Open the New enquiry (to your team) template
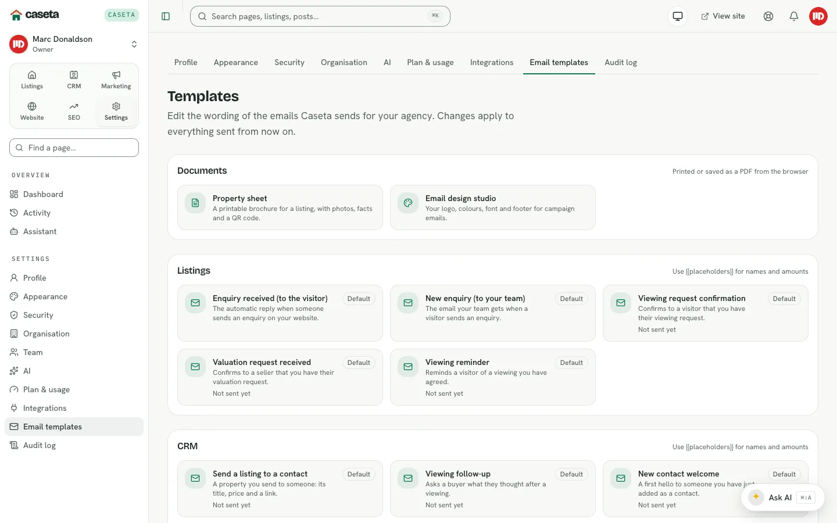This screenshot has width=837, height=523. [493, 313]
